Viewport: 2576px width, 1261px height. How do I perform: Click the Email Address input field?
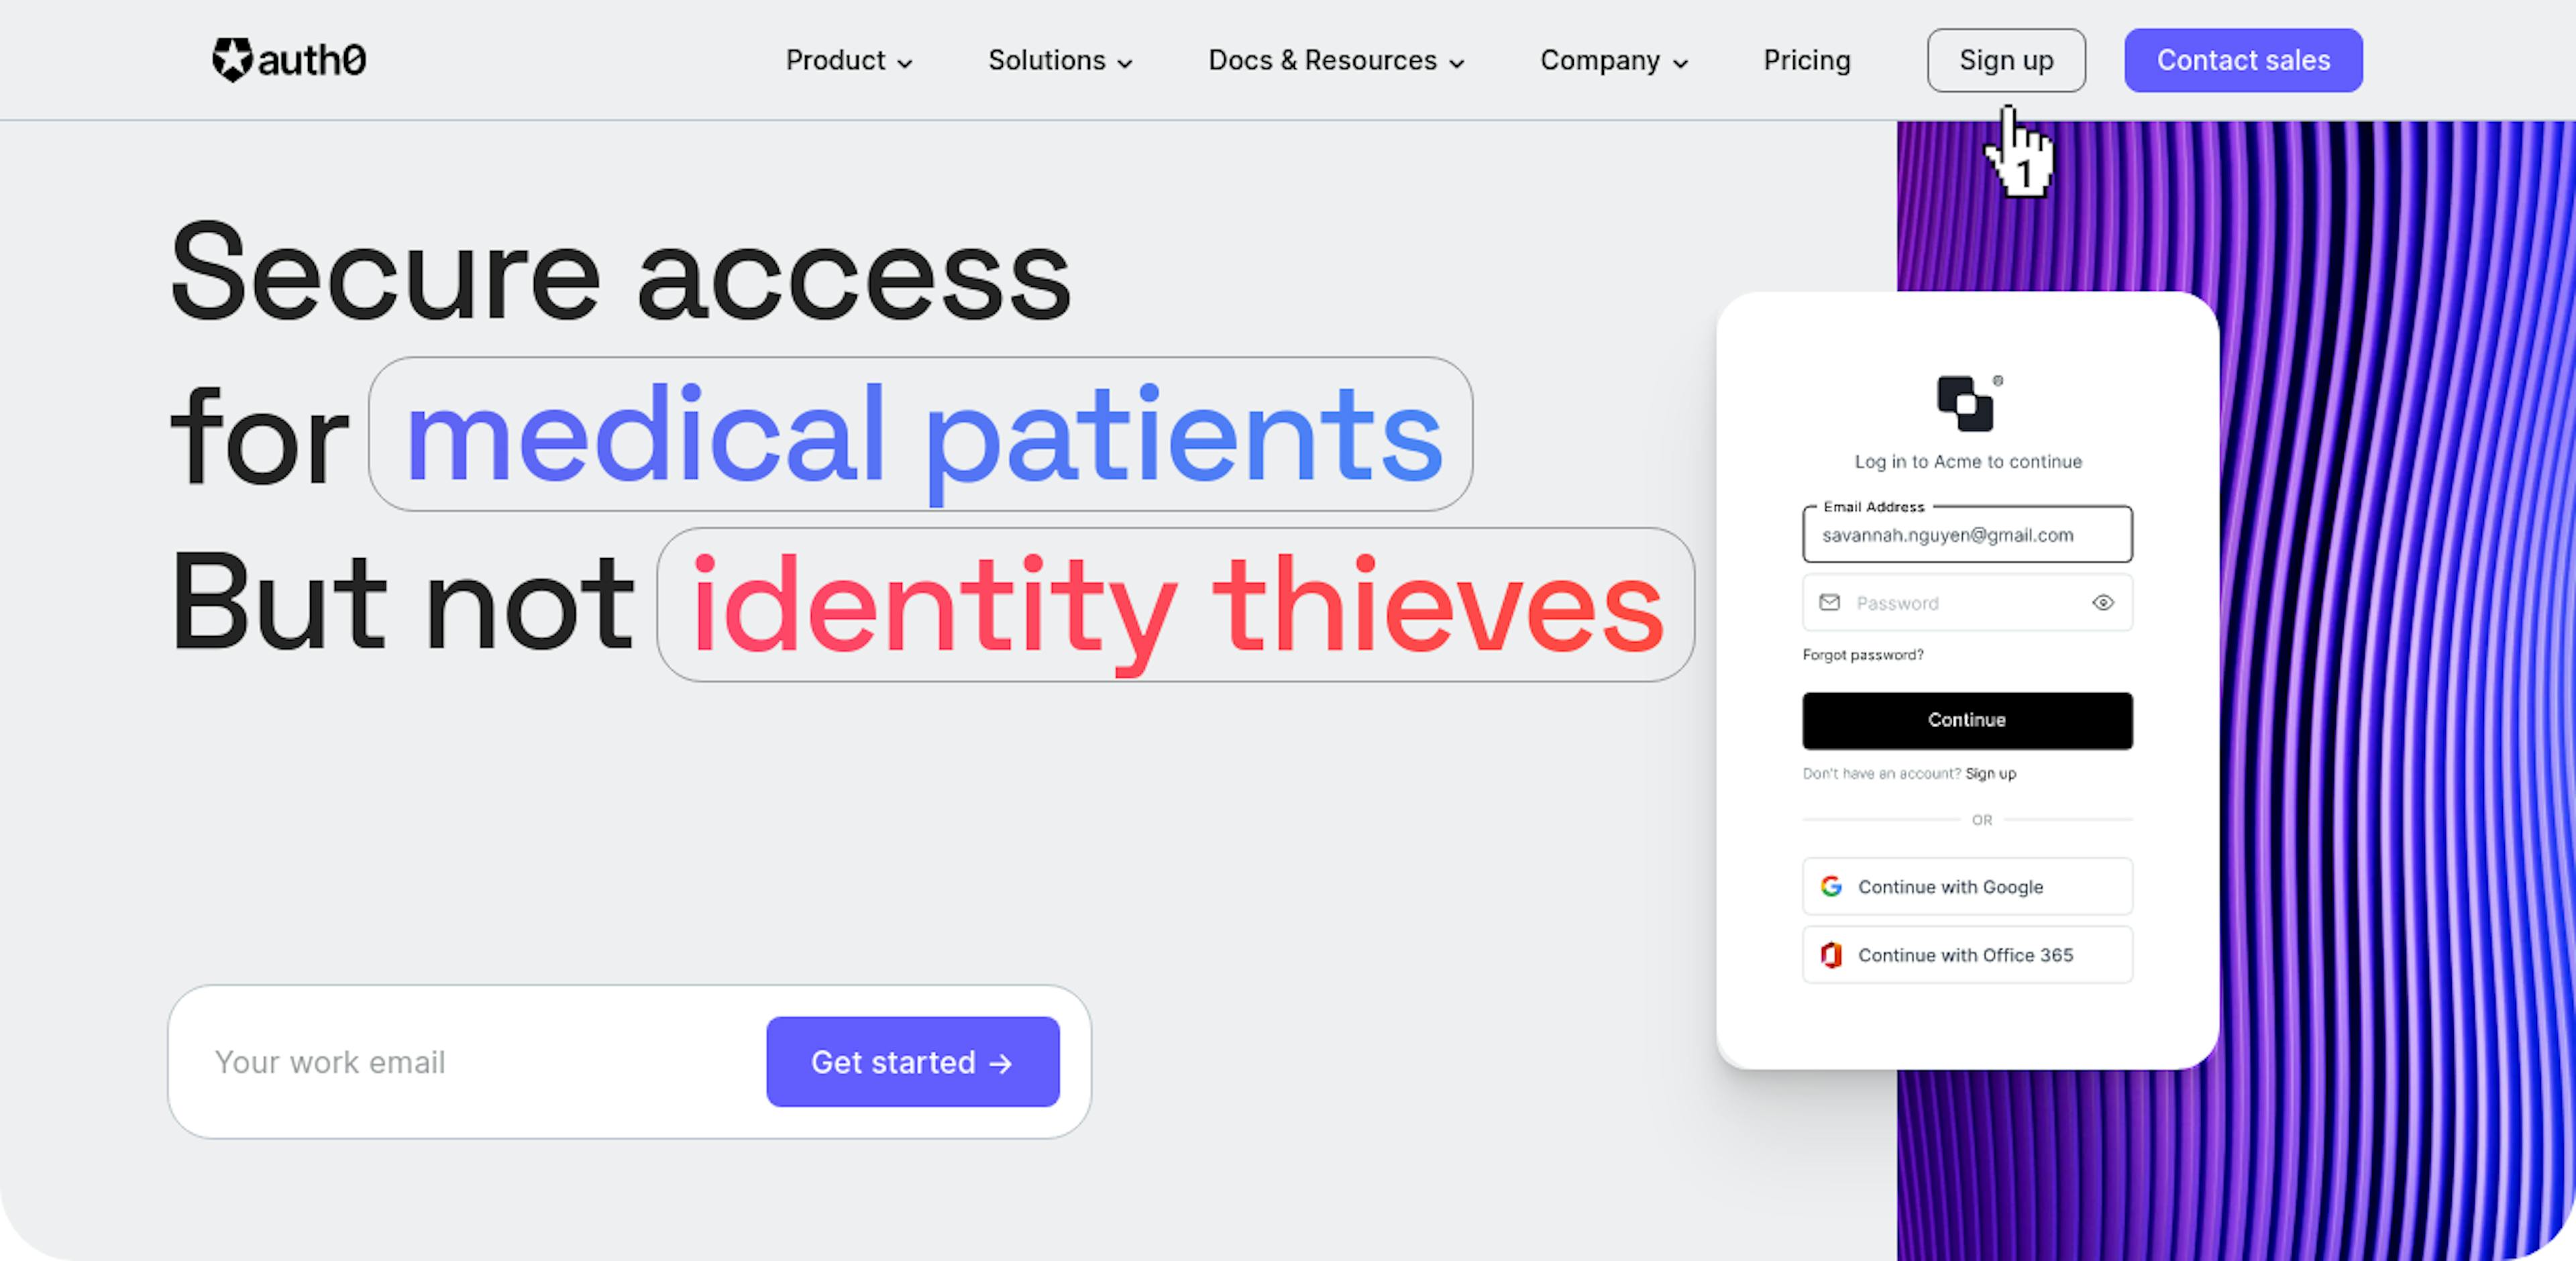pos(1966,534)
